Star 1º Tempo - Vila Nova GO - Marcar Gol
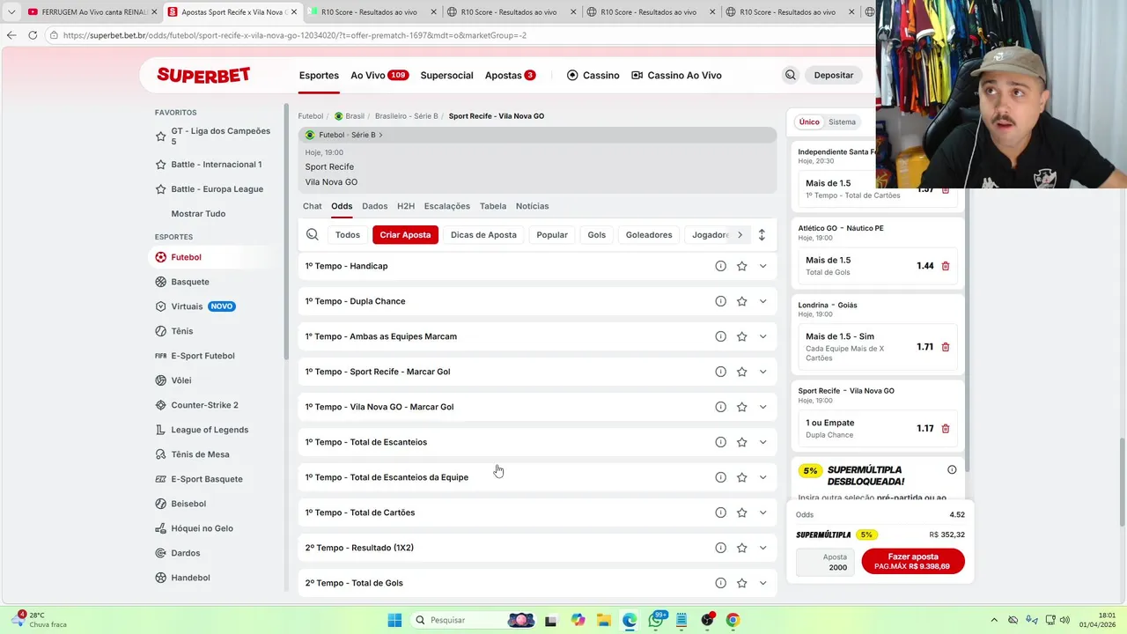This screenshot has height=634, width=1127. [x=742, y=407]
